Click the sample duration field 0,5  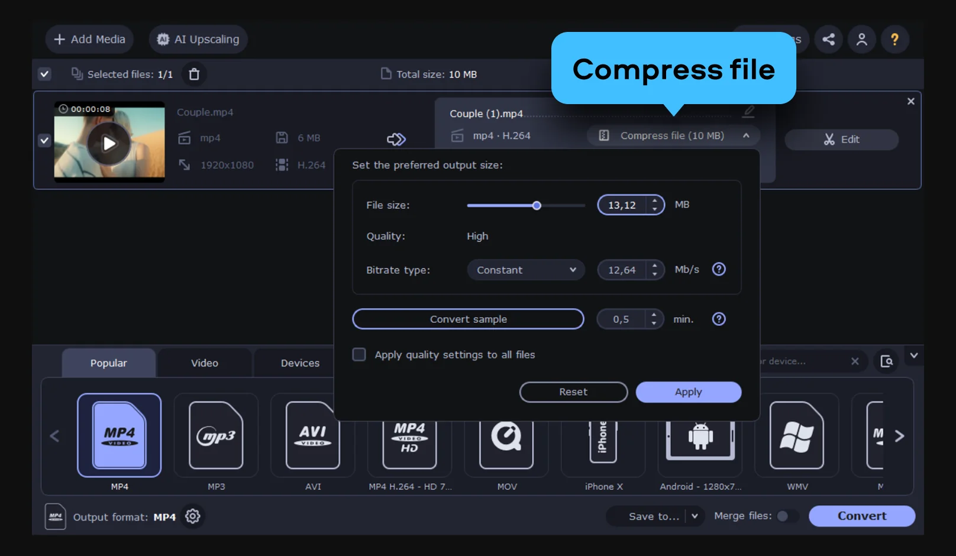coord(621,319)
